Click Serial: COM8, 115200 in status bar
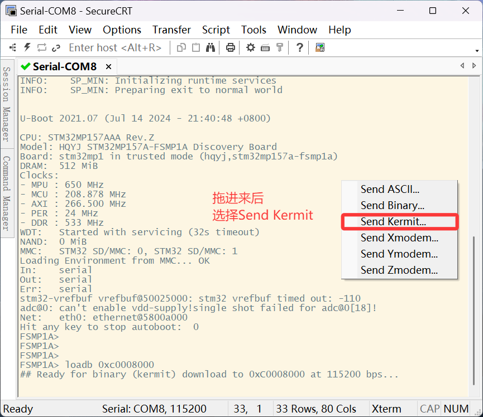The height and width of the screenshot is (417, 483). [154, 409]
